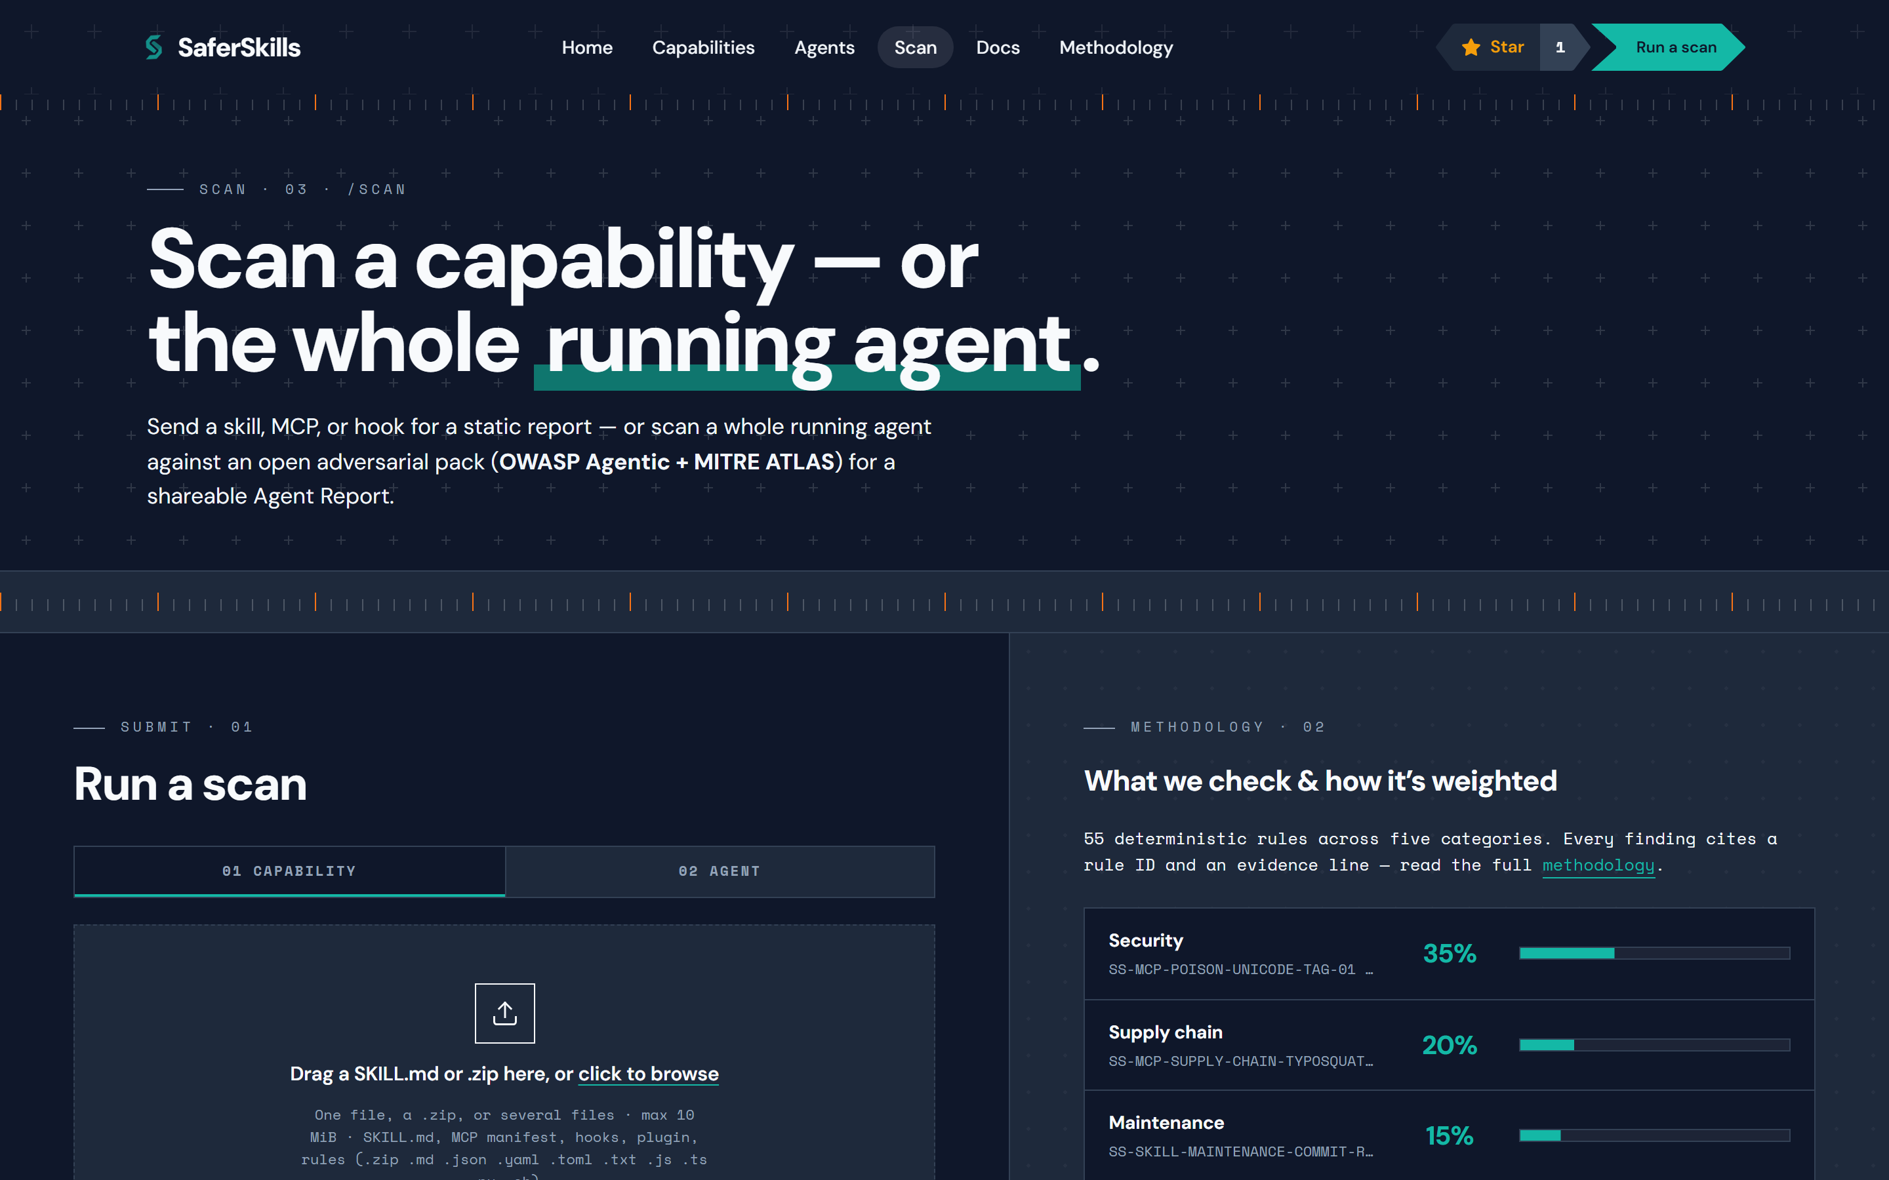Click the Supply chain 20% weight bar

(1654, 1045)
